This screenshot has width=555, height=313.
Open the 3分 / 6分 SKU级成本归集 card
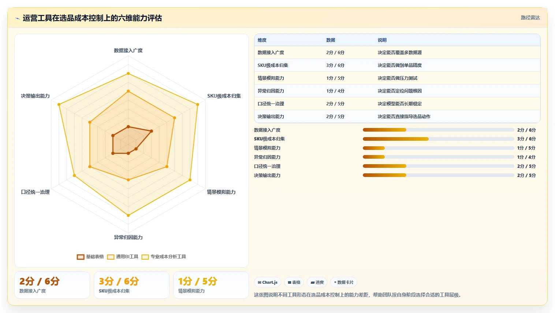[131, 285]
